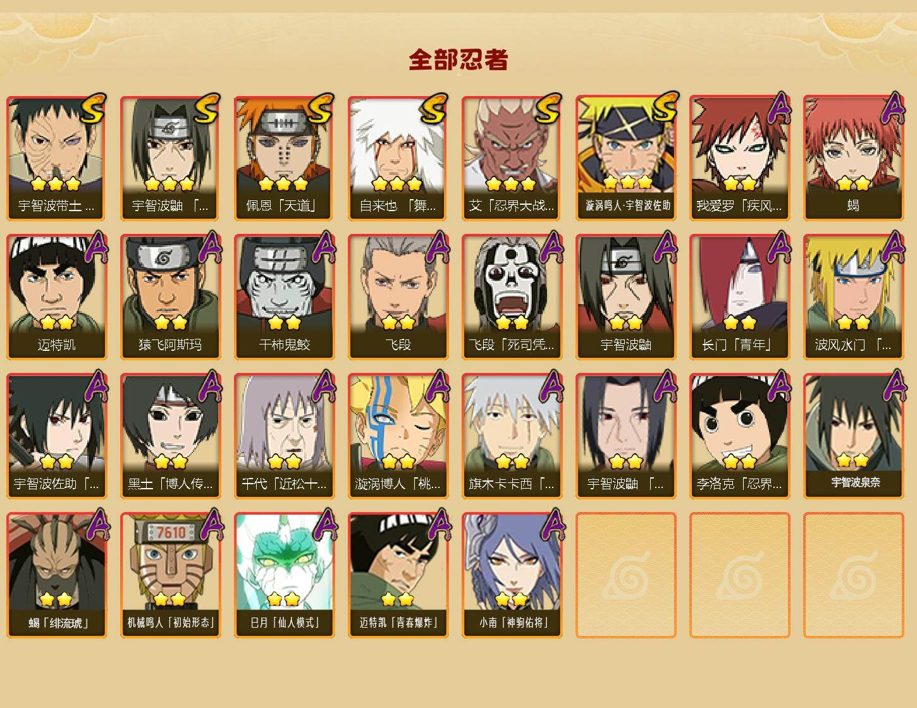The image size is (917, 708).
Task: Select the 蝎「绯流琥」 ninja card
Action: coord(56,575)
